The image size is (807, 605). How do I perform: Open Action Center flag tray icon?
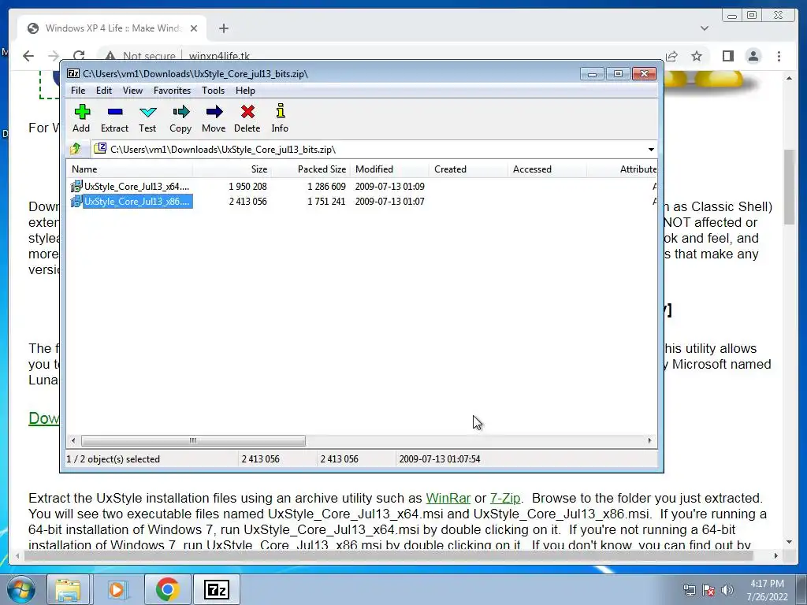(708, 590)
